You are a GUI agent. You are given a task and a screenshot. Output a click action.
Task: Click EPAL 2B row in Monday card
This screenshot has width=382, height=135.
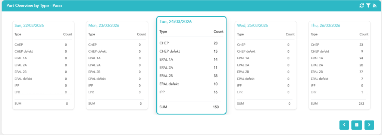pyautogui.click(x=117, y=72)
